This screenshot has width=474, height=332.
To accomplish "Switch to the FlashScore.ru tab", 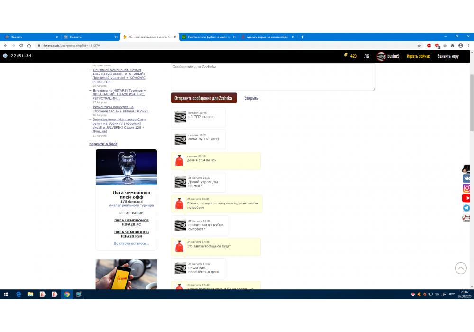I will [x=209, y=37].
